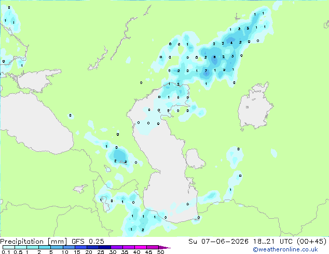Click the precipitation value '4' on the map

point(231,43)
